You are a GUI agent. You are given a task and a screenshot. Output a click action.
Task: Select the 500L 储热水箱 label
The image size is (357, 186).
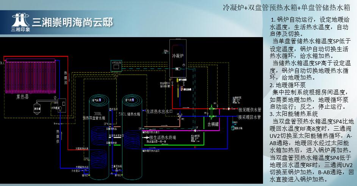point(129,114)
